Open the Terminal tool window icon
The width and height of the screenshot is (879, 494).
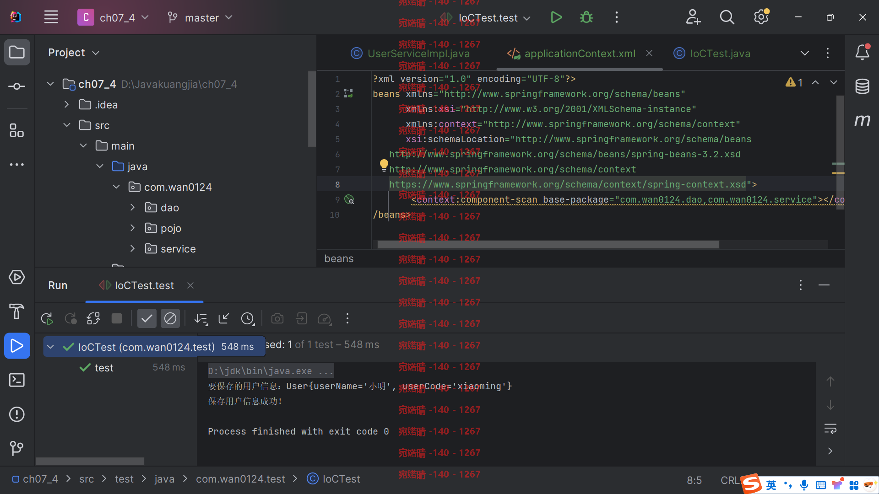pos(17,380)
